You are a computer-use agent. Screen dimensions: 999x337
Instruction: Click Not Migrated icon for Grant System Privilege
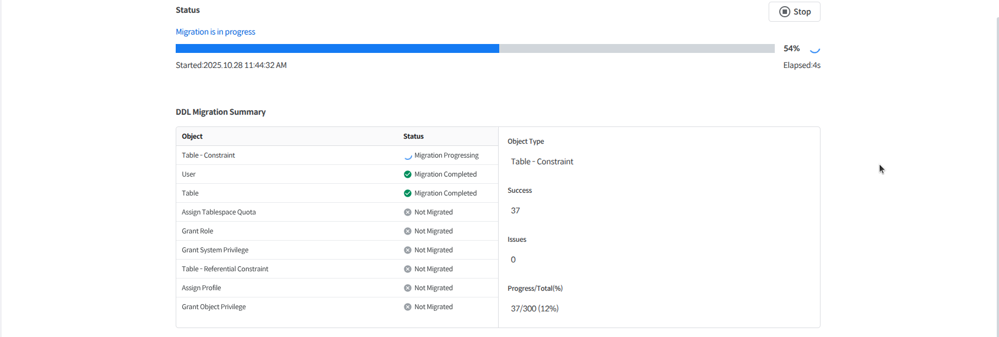tap(408, 250)
